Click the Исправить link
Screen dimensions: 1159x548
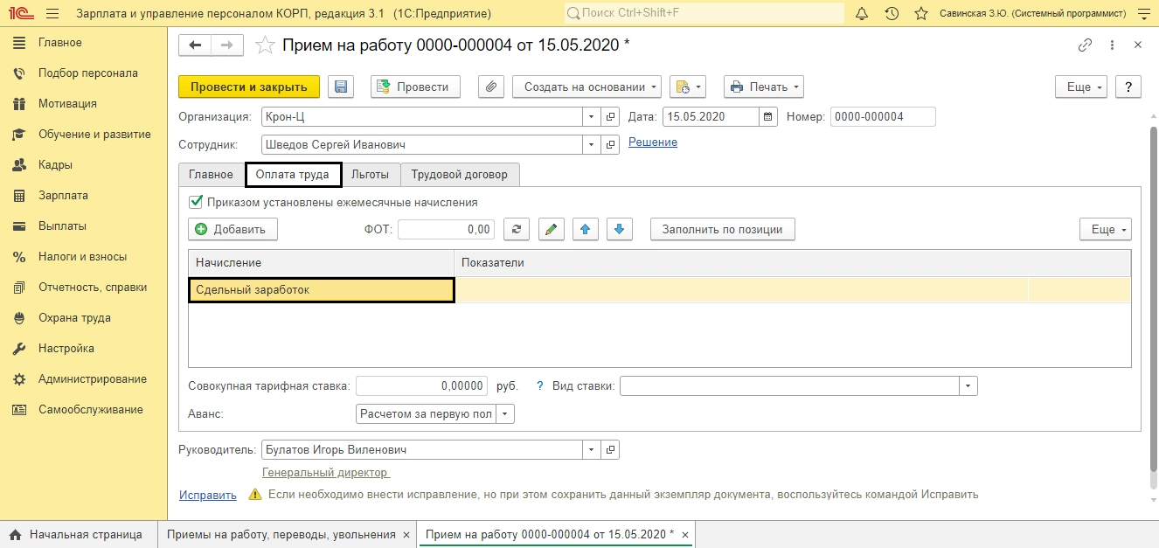tap(208, 495)
